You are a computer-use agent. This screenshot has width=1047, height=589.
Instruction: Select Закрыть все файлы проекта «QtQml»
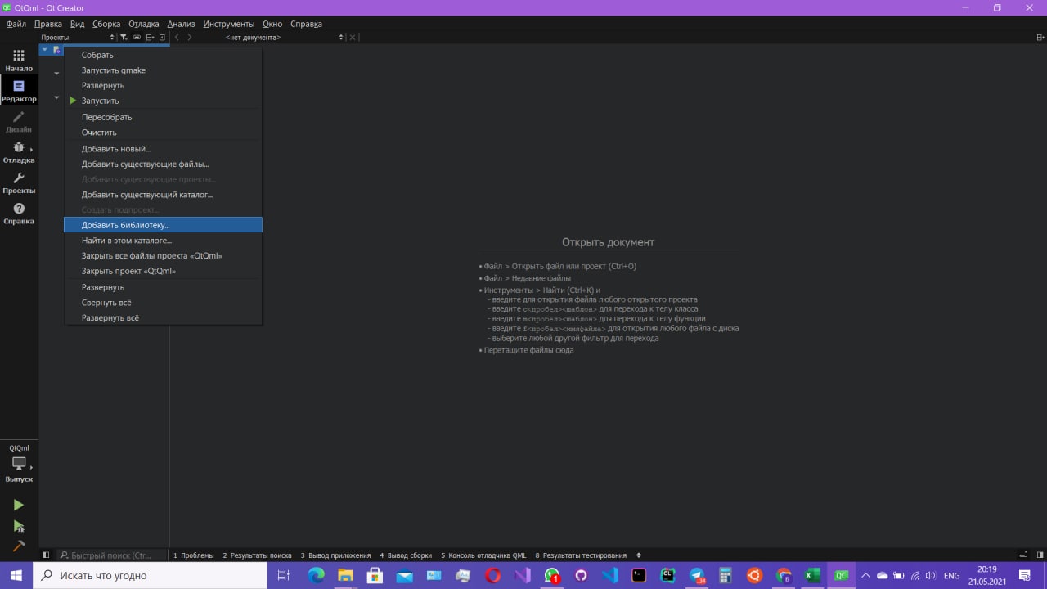[x=163, y=255]
